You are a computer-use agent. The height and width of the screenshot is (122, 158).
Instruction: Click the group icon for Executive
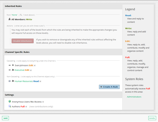pyautogui.click(x=13, y=70)
